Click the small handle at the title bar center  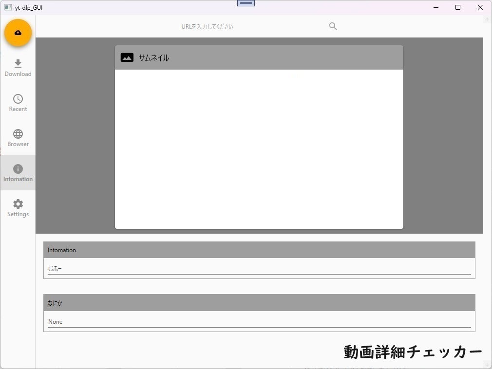(246, 3)
